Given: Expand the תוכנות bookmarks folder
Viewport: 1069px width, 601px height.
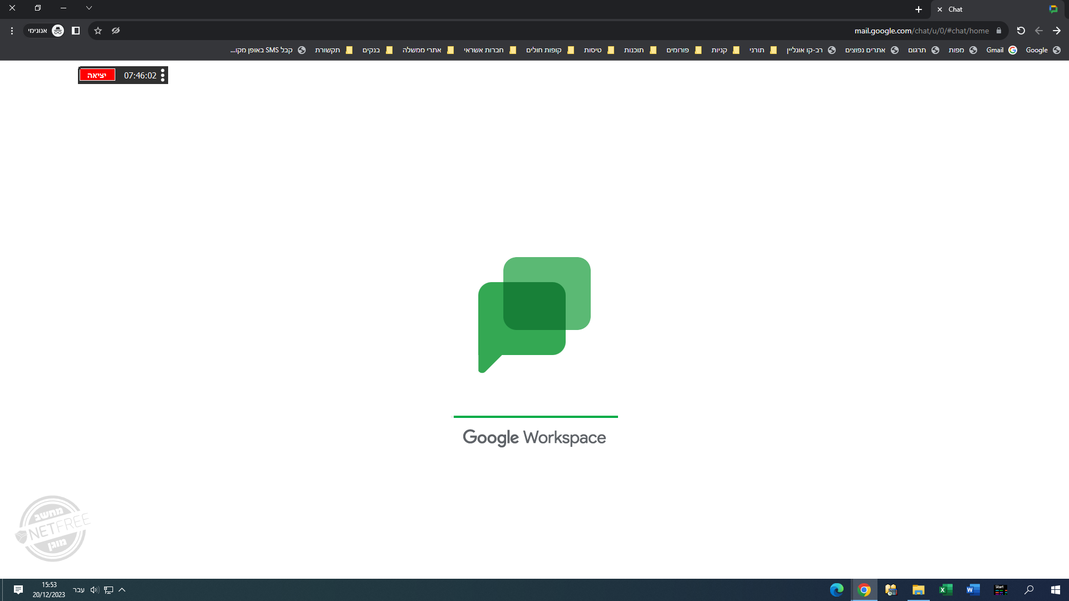Looking at the screenshot, I should tap(640, 50).
